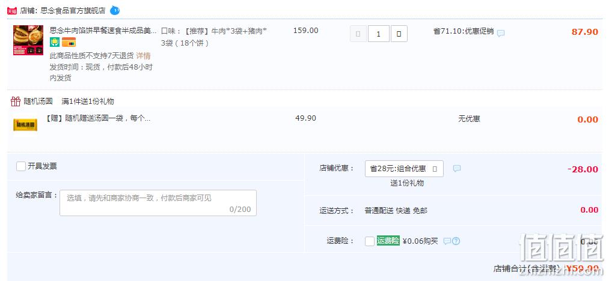Open the blue Wangwang chat icon
This screenshot has width=609, height=281.
coord(115,10)
